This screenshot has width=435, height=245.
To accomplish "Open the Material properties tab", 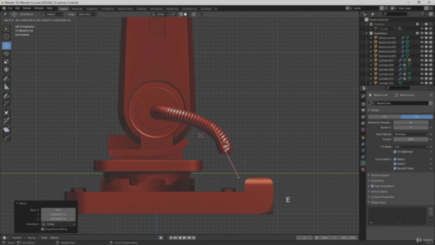I will tap(363, 169).
